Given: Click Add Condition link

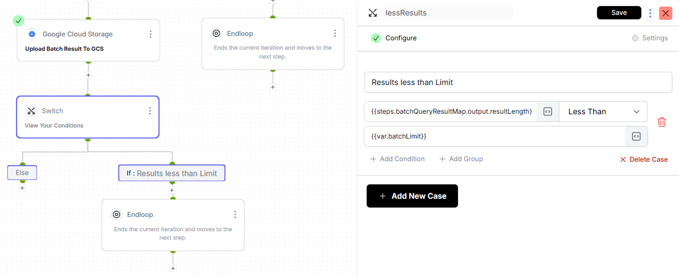Looking at the screenshot, I should tap(397, 159).
